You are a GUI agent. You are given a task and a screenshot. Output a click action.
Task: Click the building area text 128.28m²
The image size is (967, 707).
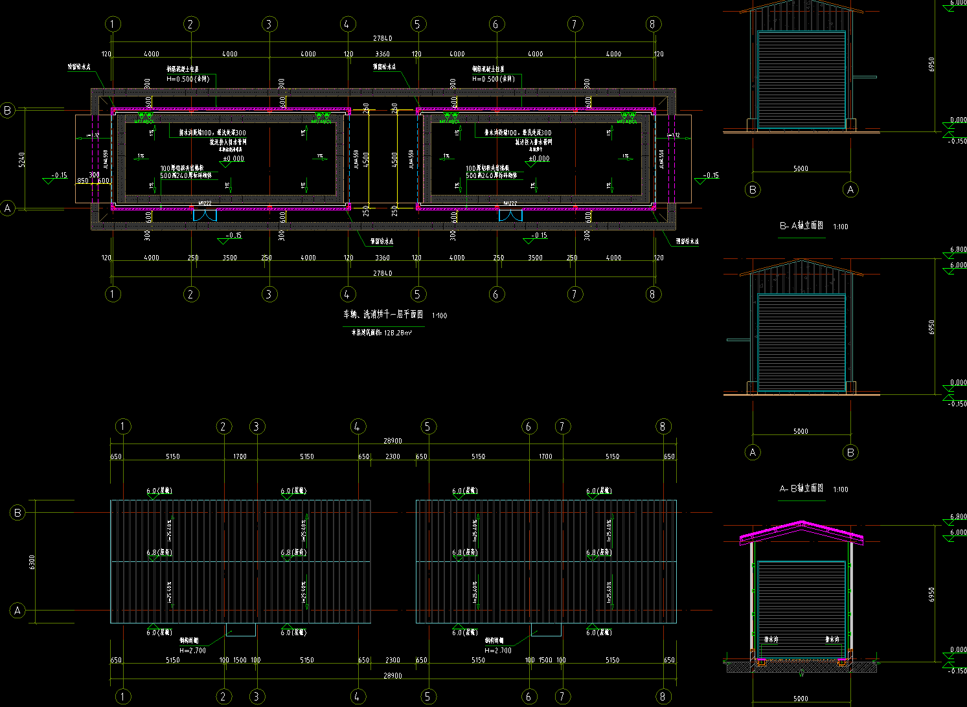[382, 333]
